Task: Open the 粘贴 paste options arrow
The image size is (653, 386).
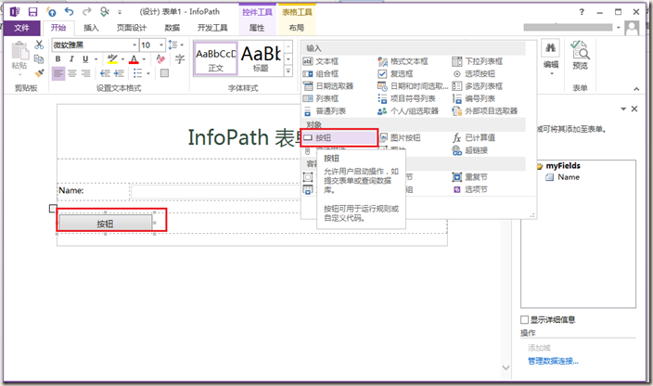Action: pos(19,75)
